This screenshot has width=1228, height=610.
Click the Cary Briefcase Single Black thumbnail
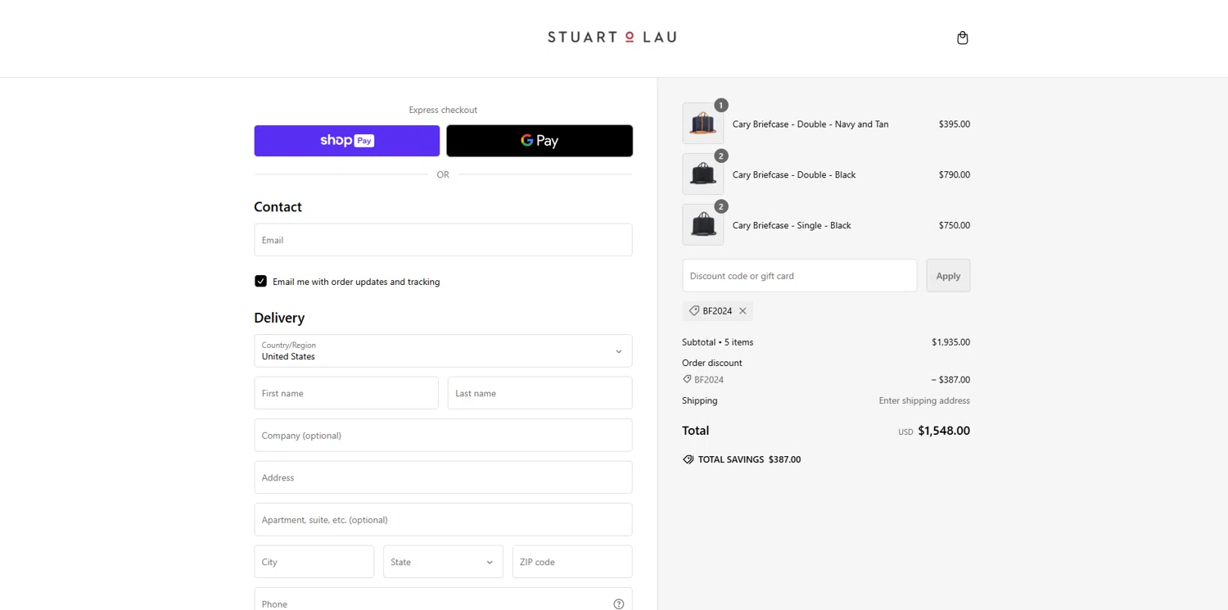[x=703, y=225]
